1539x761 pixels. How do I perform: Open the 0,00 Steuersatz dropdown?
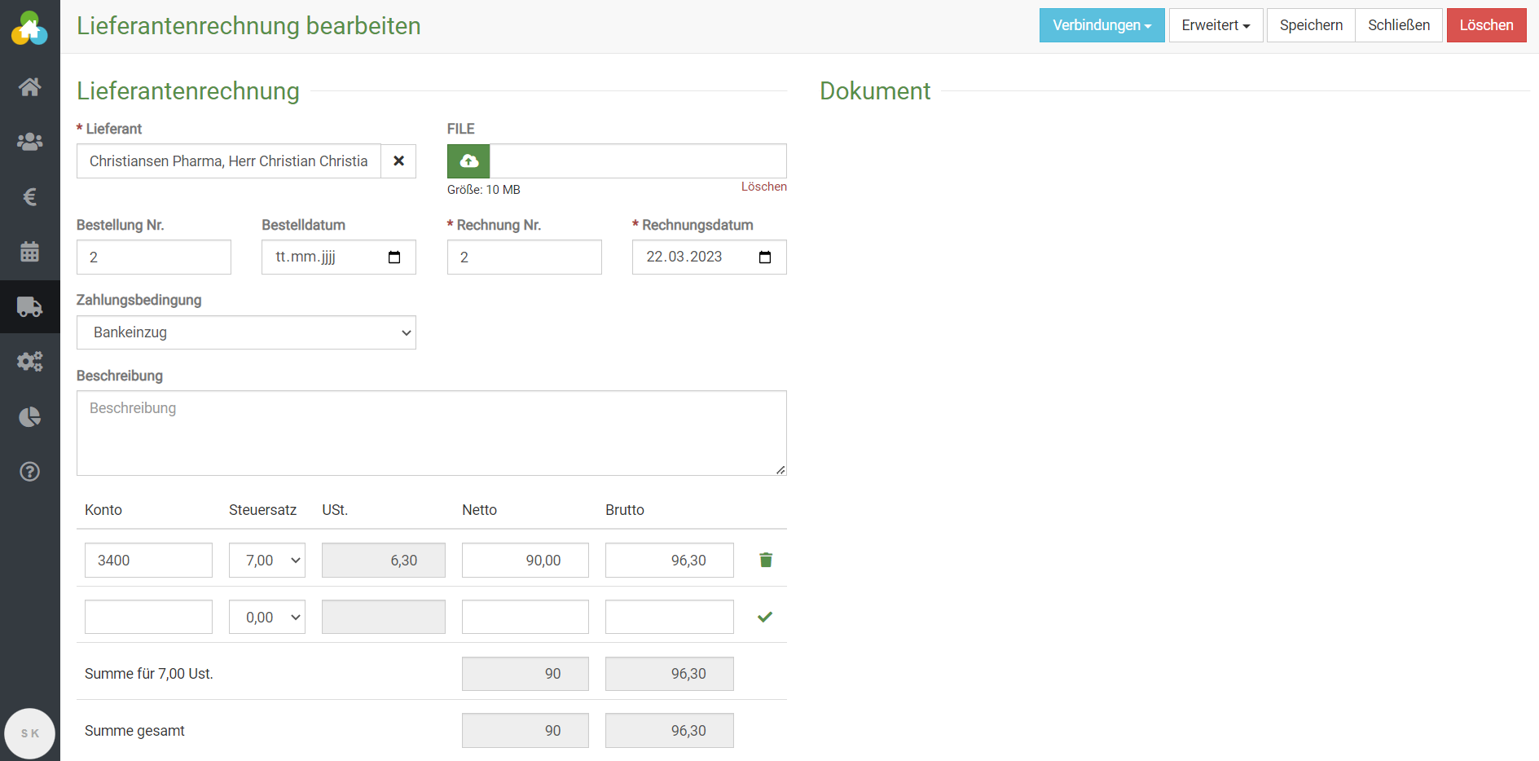tap(267, 618)
